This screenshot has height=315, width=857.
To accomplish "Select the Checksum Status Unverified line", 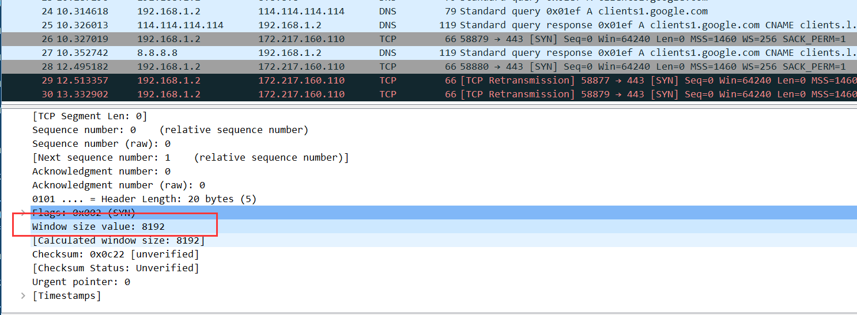I will (116, 268).
